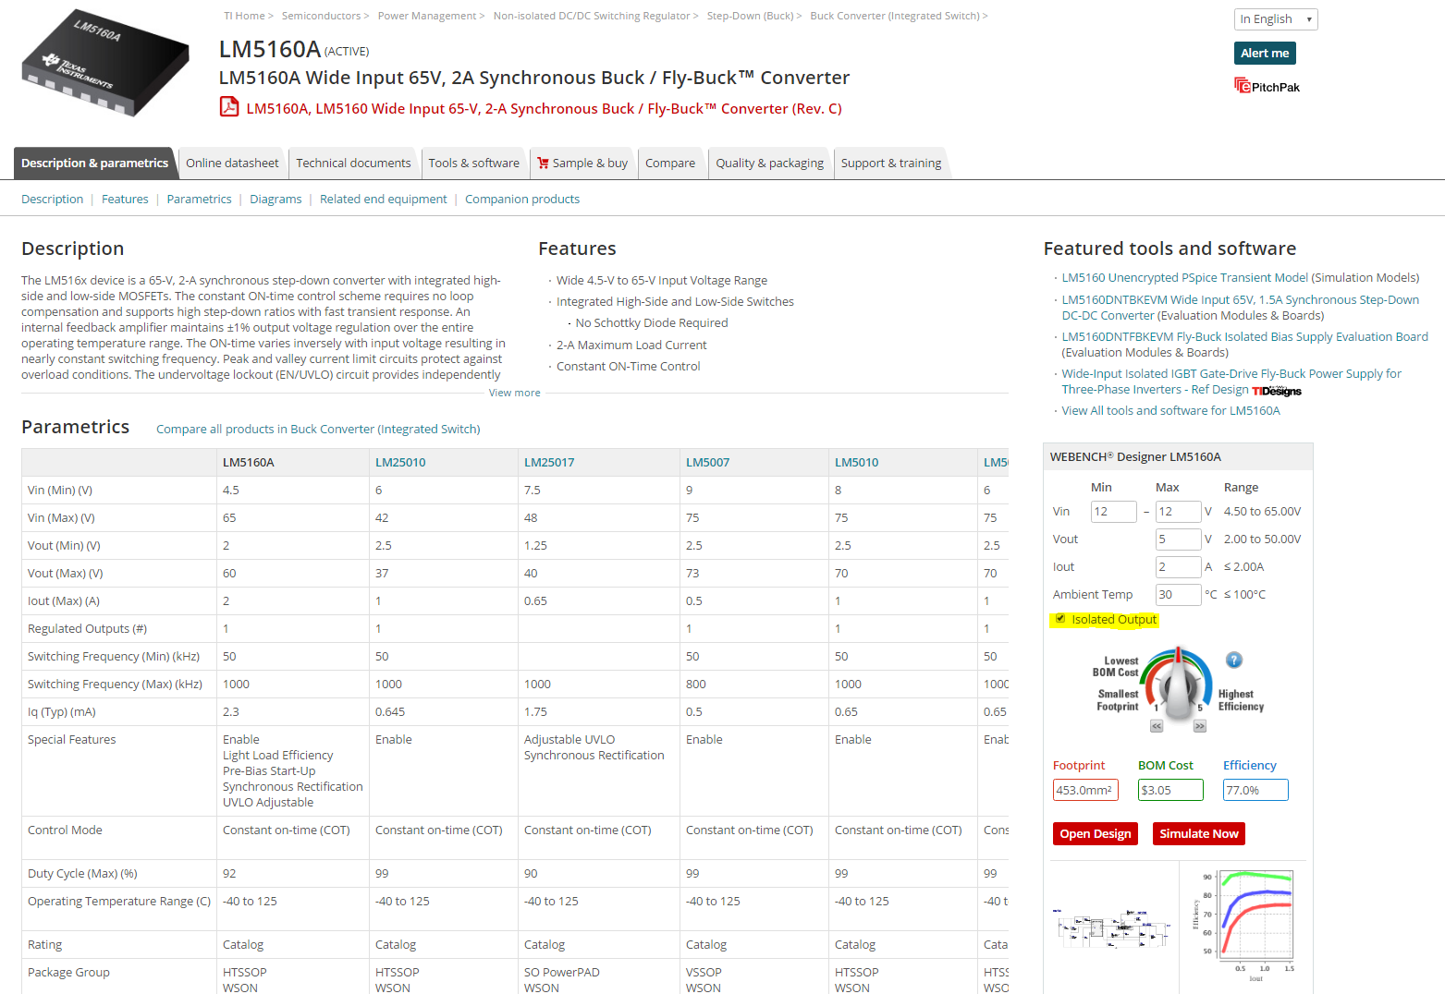Screen dimensions: 1445x994
Task: Click the Iout input field
Action: pos(1178,566)
